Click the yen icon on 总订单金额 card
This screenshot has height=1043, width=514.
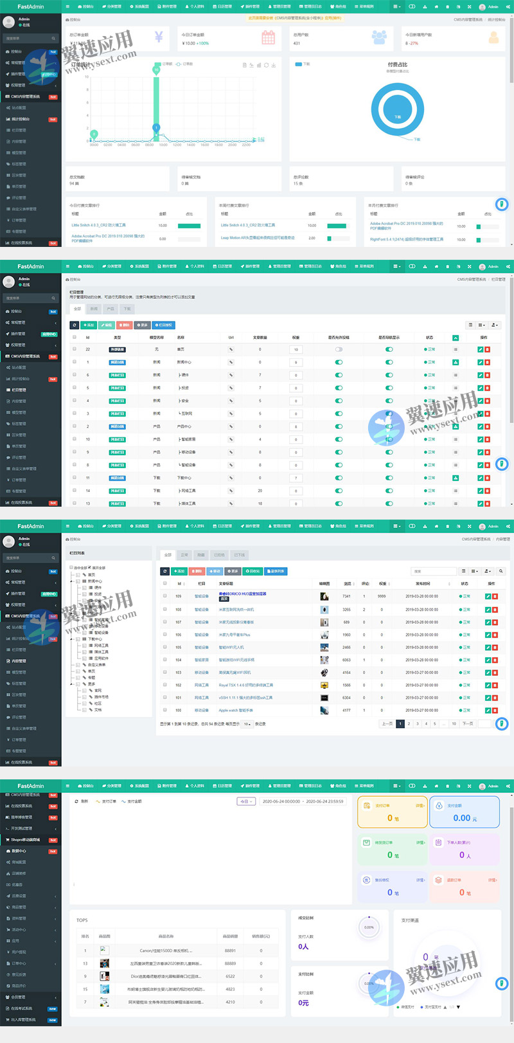coord(159,37)
